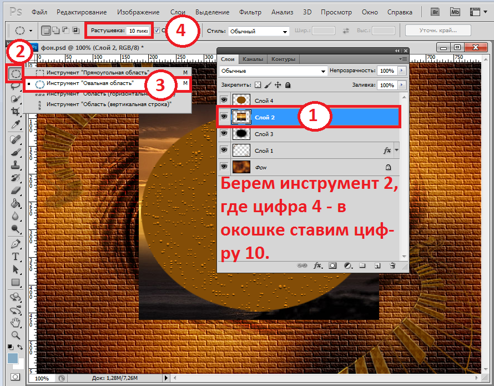Image resolution: width=494 pixels, height=386 pixels.
Task: Hide the Слой 2 layer
Action: tap(224, 117)
